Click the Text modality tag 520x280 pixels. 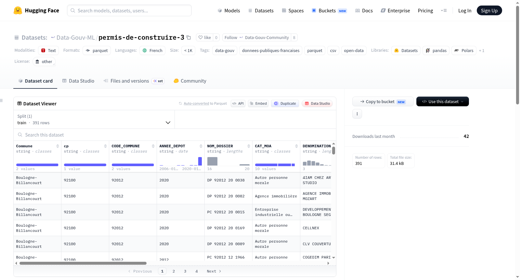(x=48, y=50)
